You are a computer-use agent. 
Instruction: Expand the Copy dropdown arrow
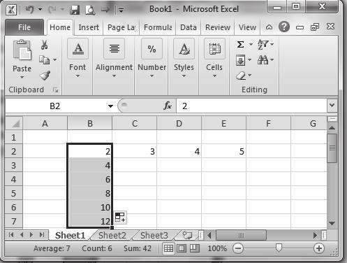55,59
